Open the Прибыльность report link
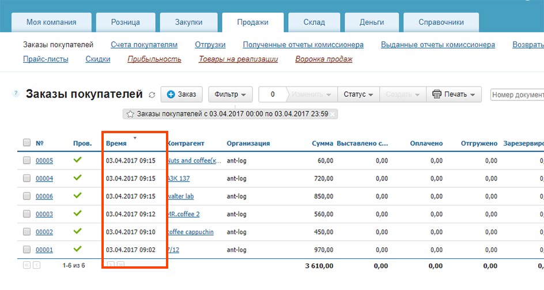This screenshot has height=290, width=544. coord(154,59)
